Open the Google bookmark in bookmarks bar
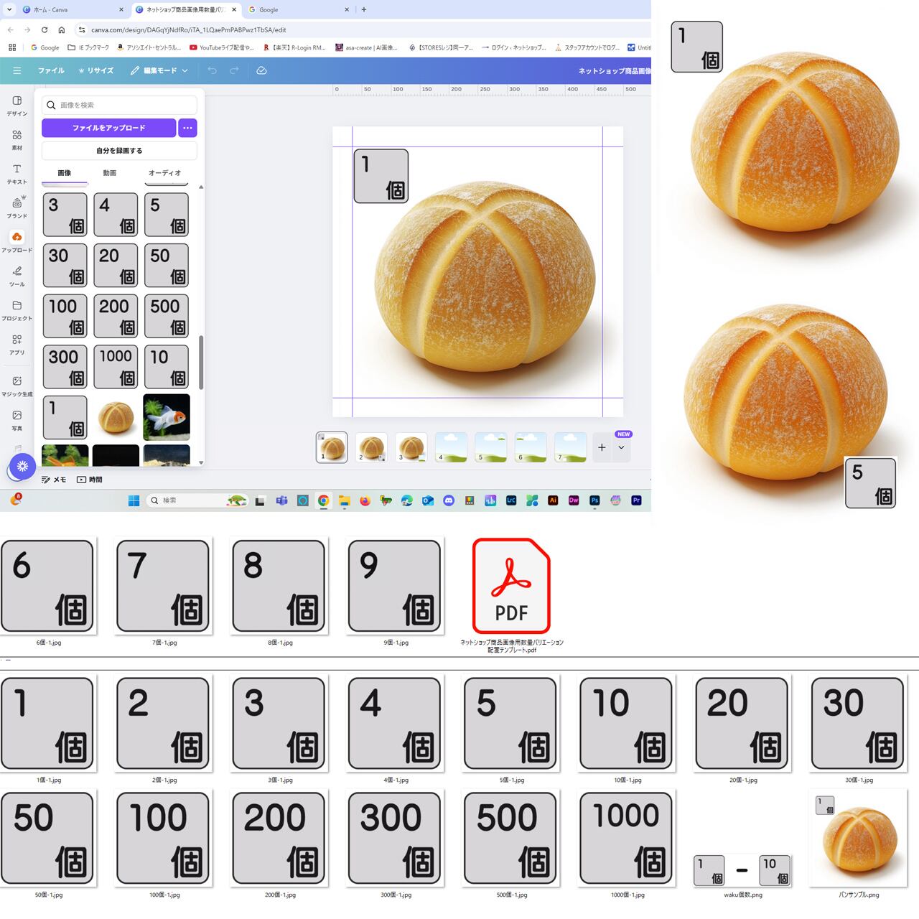919x919 pixels. pyautogui.click(x=45, y=47)
